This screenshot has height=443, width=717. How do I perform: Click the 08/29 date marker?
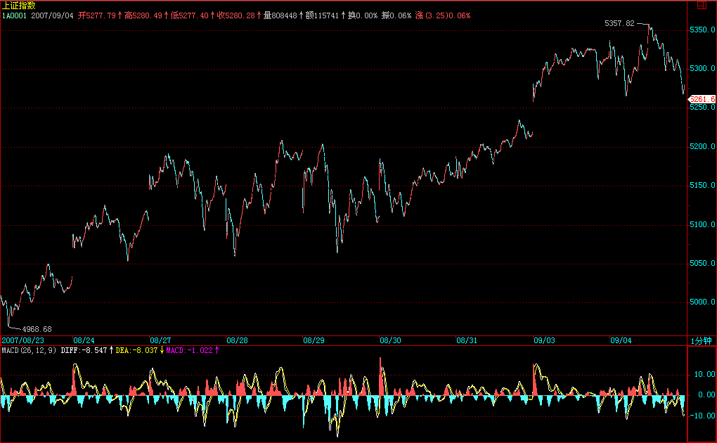point(314,340)
